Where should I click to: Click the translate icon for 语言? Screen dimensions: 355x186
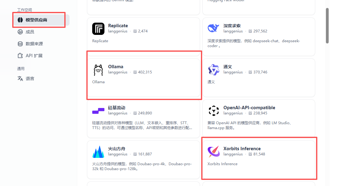[20, 79]
